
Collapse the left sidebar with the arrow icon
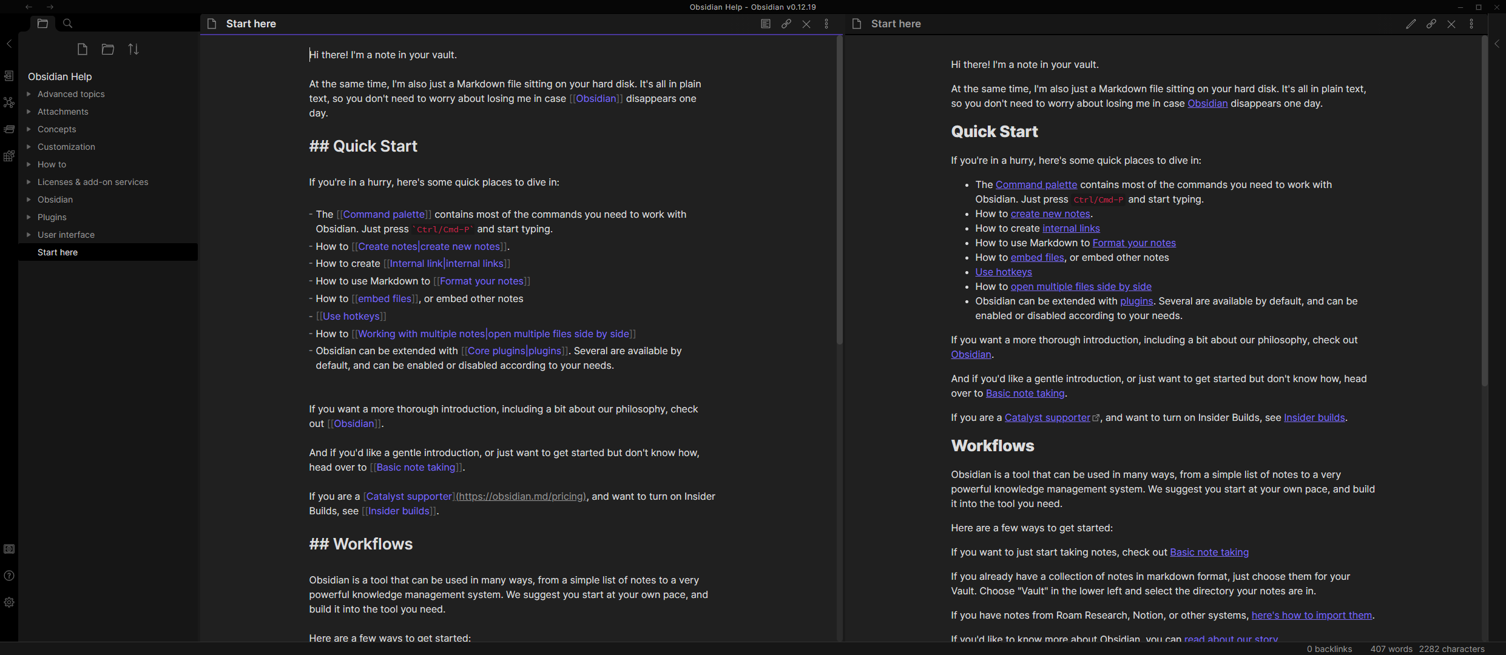tap(9, 44)
